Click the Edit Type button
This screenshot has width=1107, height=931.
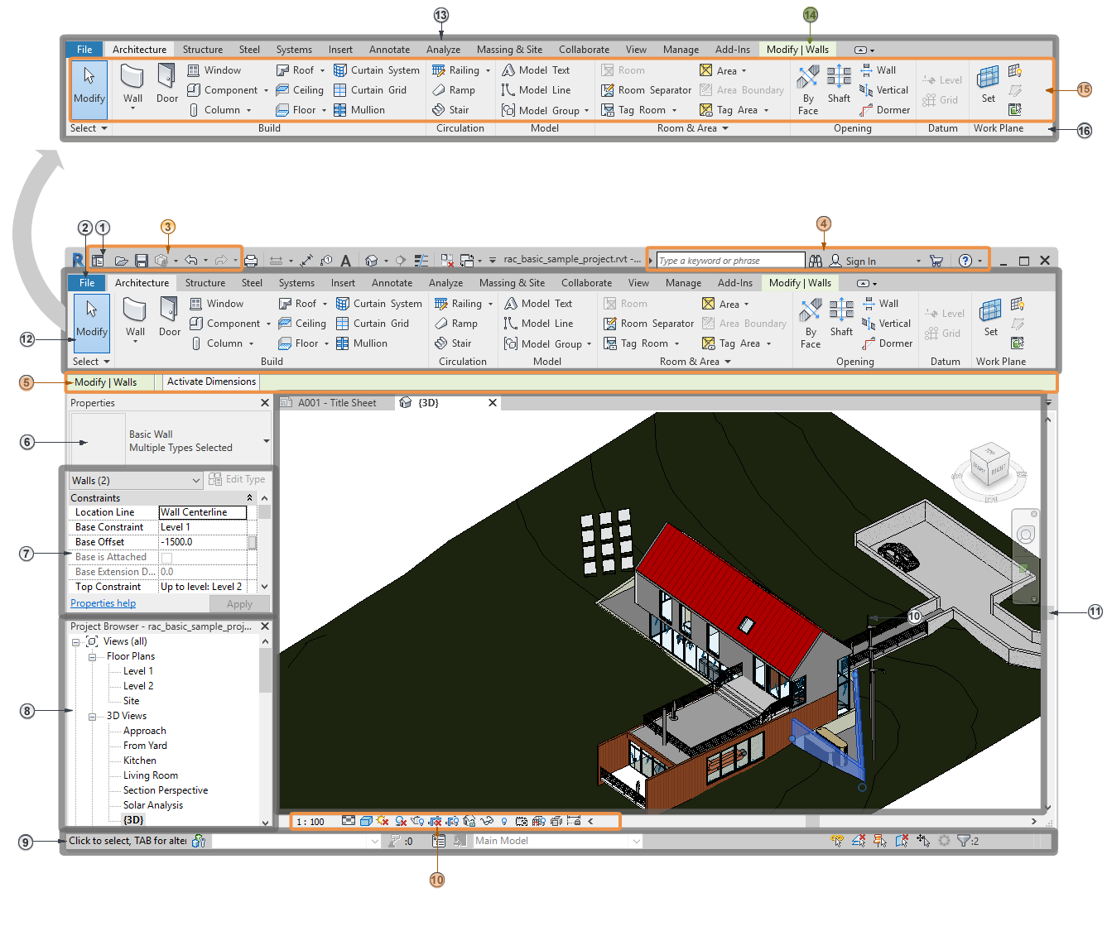(238, 479)
